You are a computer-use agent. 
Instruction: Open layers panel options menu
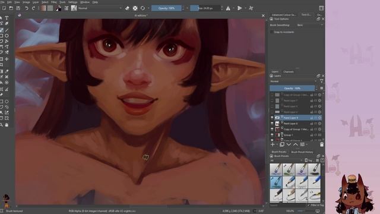(322, 88)
